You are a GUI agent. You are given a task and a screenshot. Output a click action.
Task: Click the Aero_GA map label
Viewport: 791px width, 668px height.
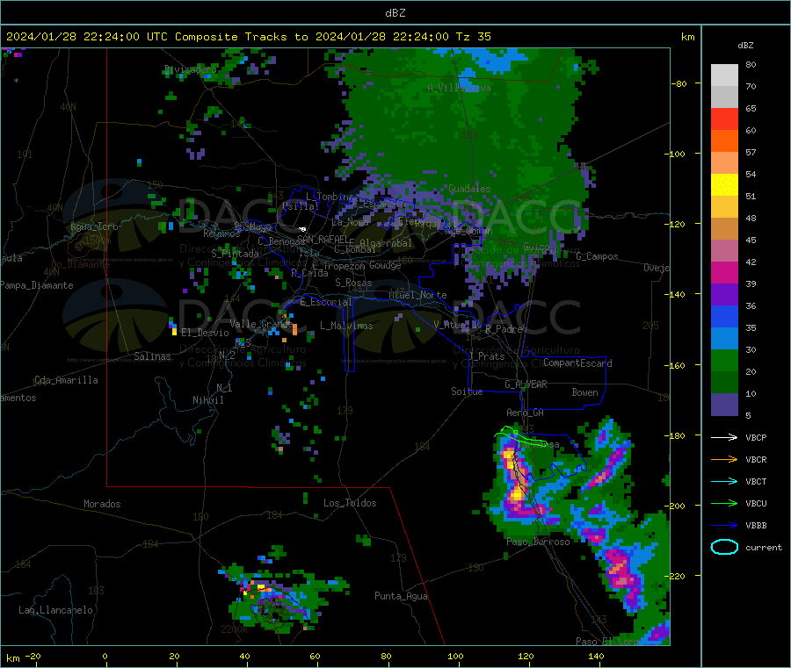point(526,413)
